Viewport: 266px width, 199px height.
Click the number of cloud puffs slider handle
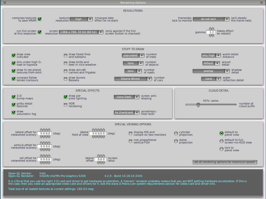pos(198,105)
